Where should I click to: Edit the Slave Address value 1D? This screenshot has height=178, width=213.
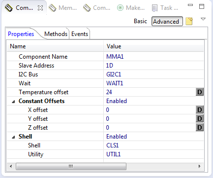110,66
